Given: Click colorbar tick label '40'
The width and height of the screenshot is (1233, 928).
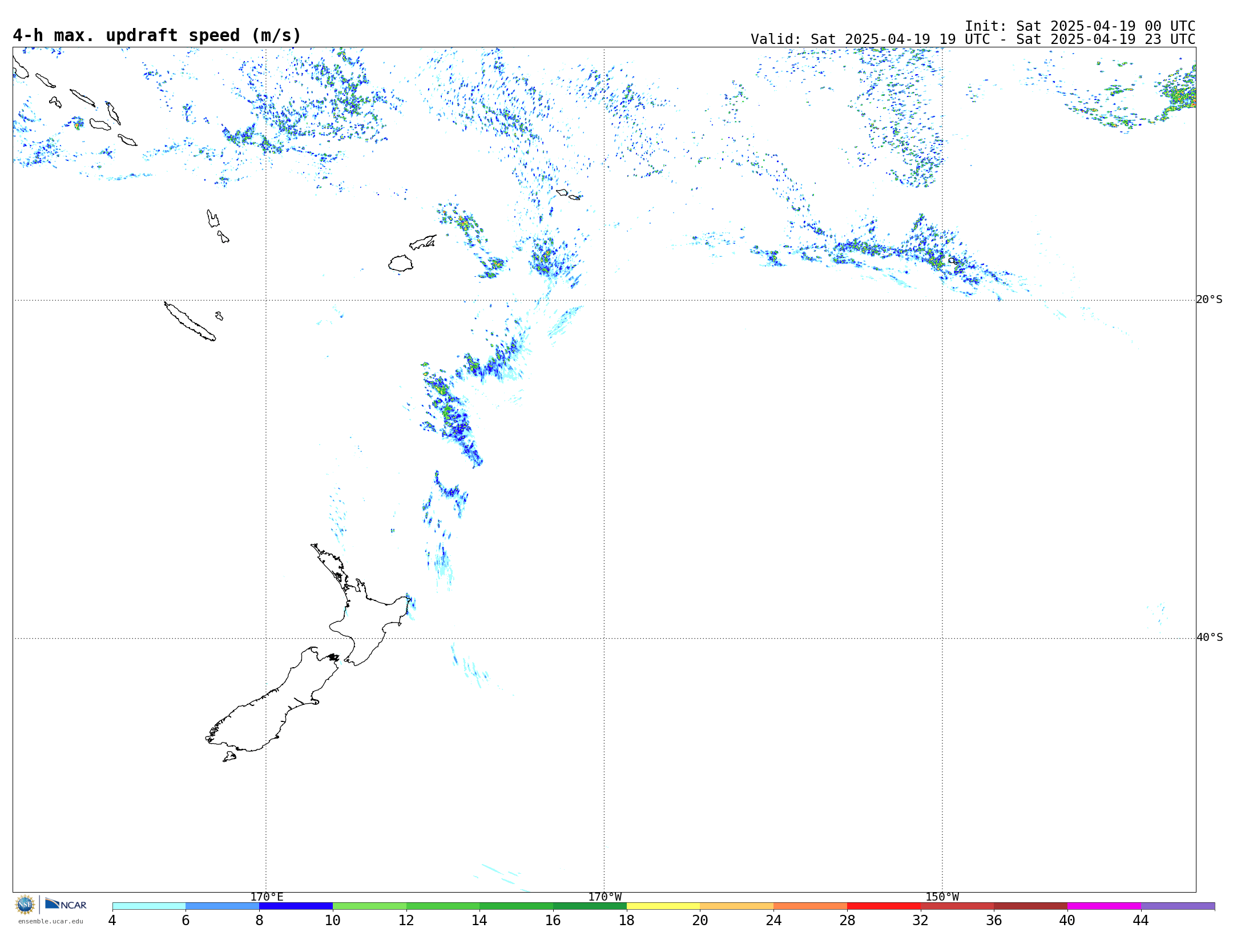Looking at the screenshot, I should (x=1067, y=921).
